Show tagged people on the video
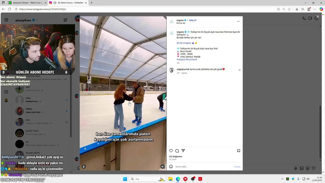Image resolution: width=325 pixels, height=183 pixels. pyautogui.click(x=84, y=167)
